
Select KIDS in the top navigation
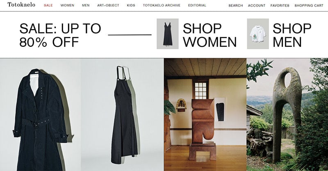point(131,5)
